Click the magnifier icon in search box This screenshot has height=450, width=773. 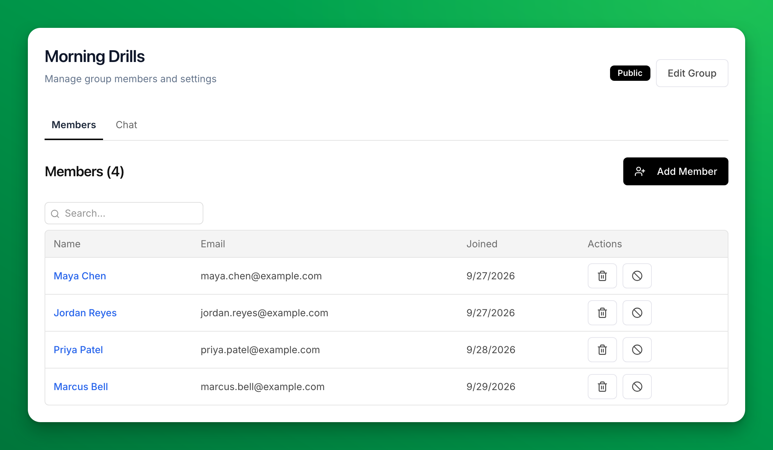coord(55,214)
